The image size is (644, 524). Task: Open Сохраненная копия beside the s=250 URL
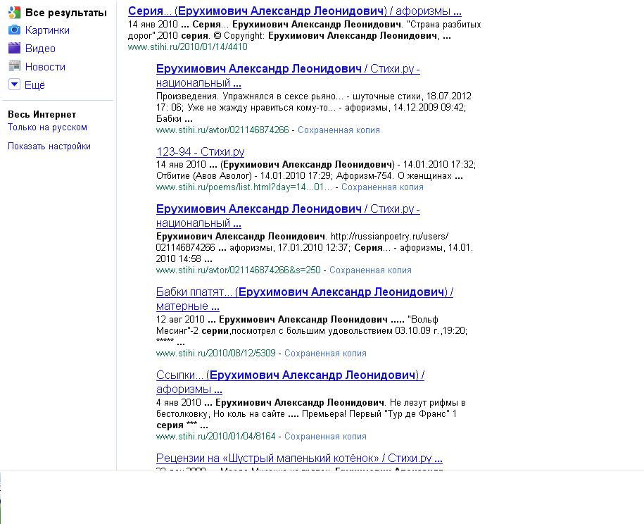370,270
